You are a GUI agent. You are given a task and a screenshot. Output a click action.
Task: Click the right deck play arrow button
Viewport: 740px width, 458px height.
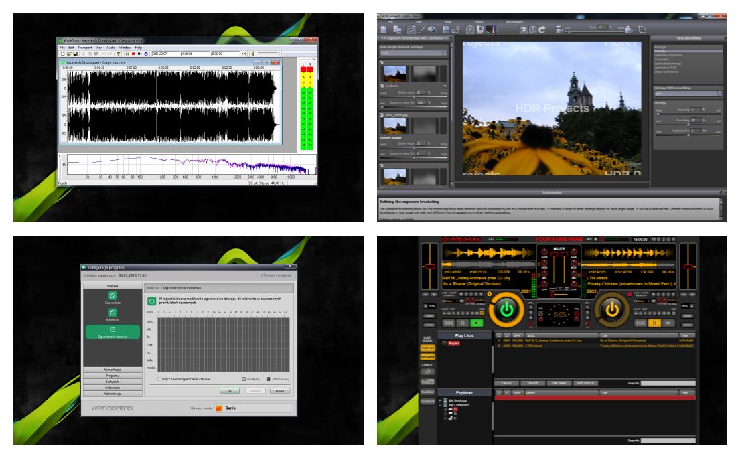point(668,323)
